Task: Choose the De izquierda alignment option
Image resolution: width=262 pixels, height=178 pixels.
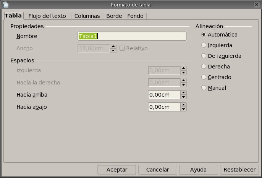Action: tap(204, 56)
